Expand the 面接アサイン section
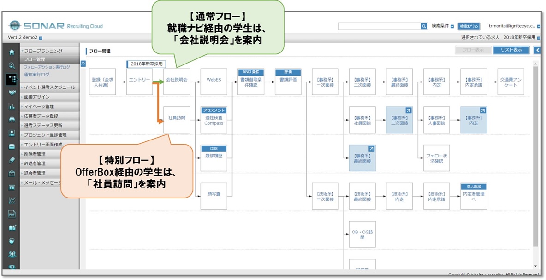The image size is (546, 280). click(49, 97)
